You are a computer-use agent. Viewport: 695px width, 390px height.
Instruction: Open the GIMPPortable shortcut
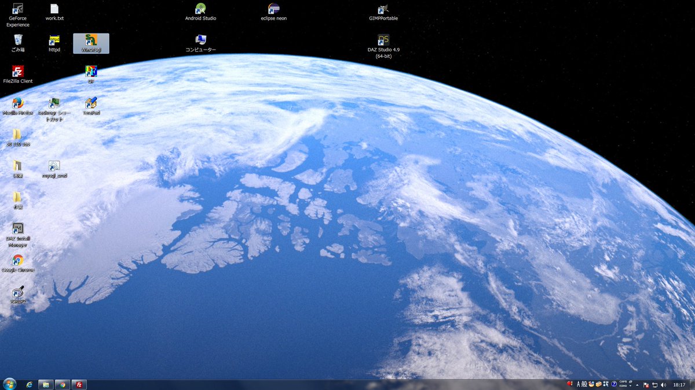tap(383, 12)
